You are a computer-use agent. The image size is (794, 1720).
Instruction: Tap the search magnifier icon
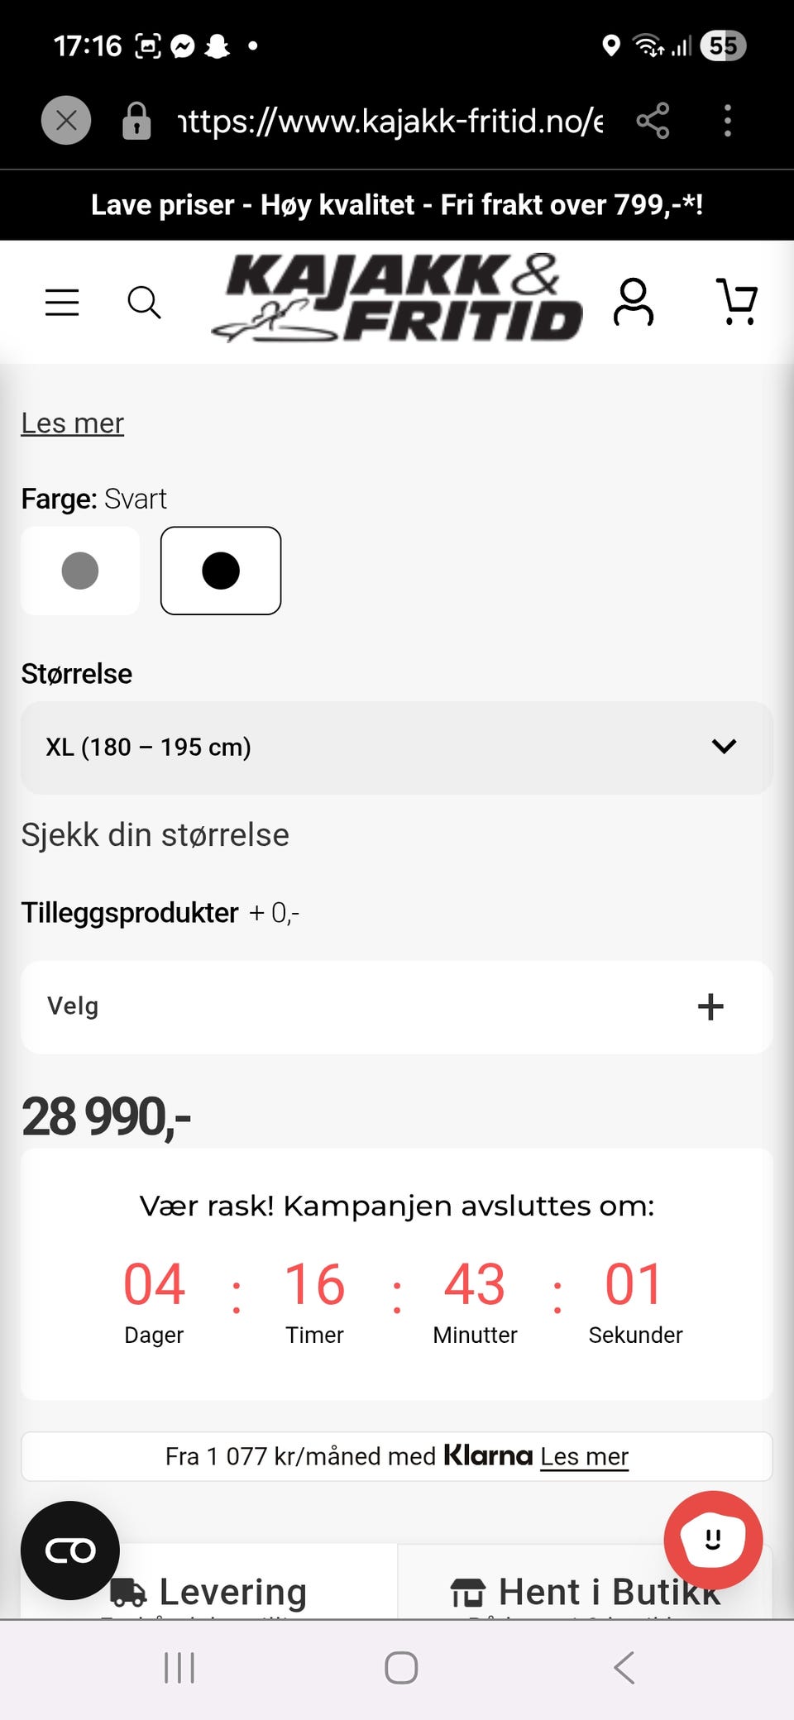point(144,303)
